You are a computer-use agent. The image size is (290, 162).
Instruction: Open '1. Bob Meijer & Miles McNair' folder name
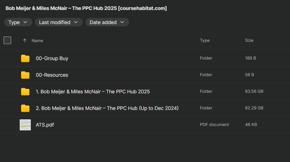pyautogui.click(x=93, y=92)
